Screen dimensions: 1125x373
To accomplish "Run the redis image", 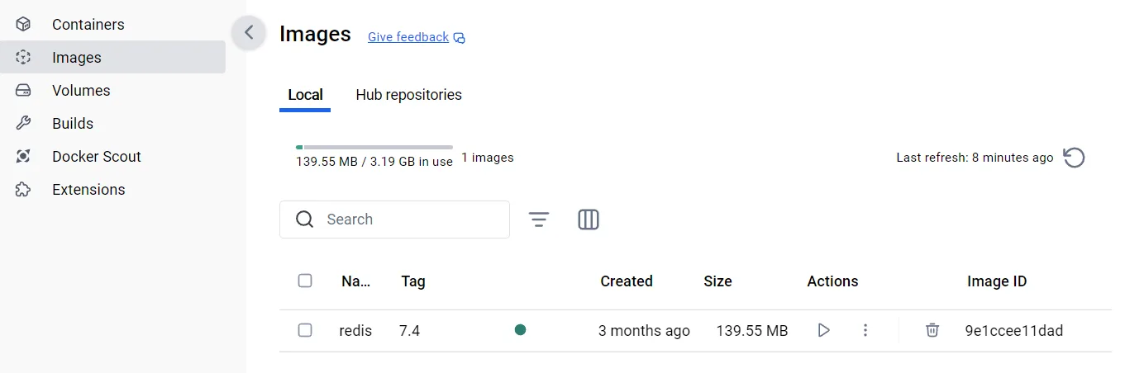I will click(x=823, y=331).
